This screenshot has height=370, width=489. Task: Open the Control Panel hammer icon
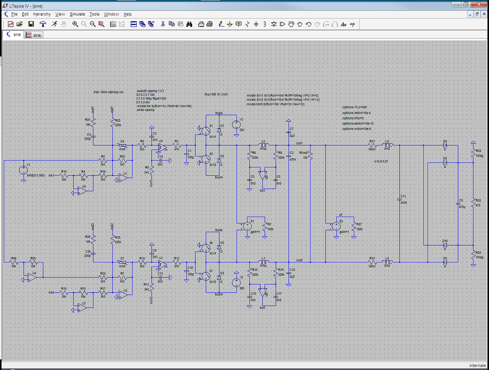43,24
